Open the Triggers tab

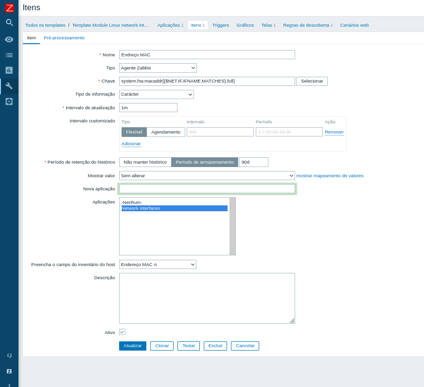coord(220,25)
